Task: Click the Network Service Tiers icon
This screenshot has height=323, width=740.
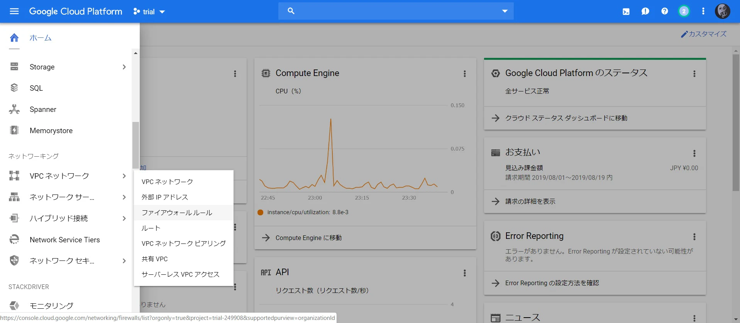Action: [14, 239]
